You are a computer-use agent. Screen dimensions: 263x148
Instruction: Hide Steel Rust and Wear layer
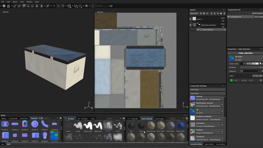pos(190,25)
